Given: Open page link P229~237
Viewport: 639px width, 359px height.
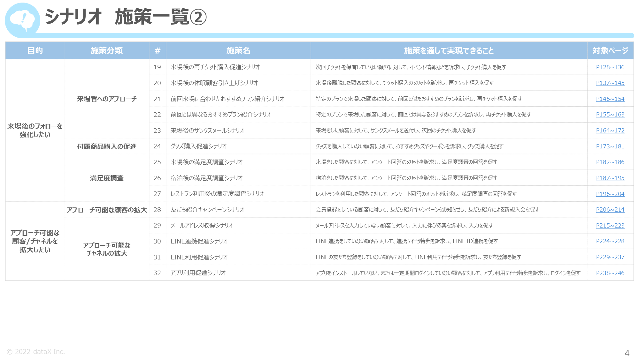Looking at the screenshot, I should click(x=610, y=257).
